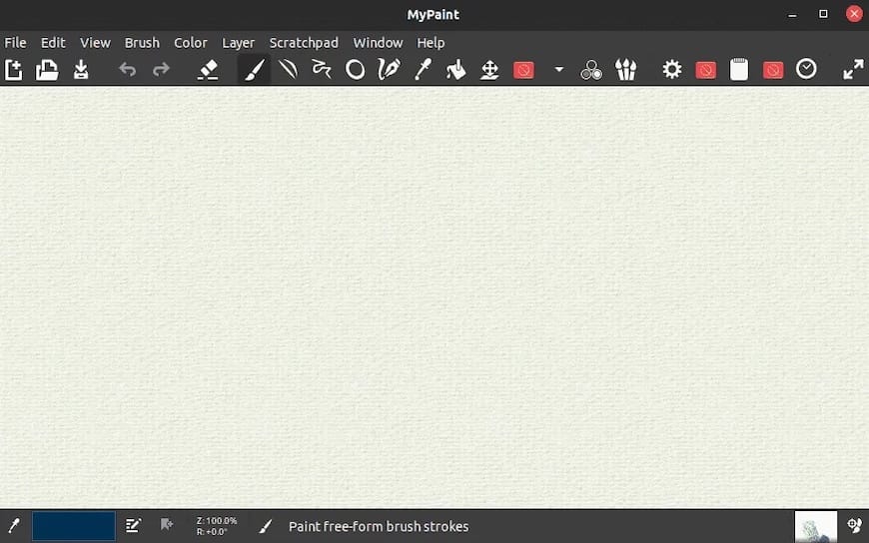The image size is (869, 543).
Task: Select the Flood Fill bucket tool
Action: [456, 70]
